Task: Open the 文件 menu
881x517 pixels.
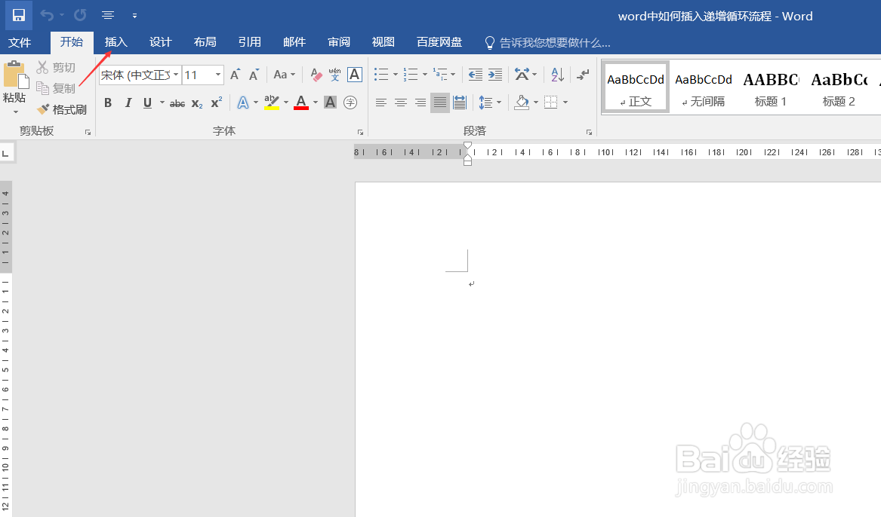Action: click(x=20, y=42)
